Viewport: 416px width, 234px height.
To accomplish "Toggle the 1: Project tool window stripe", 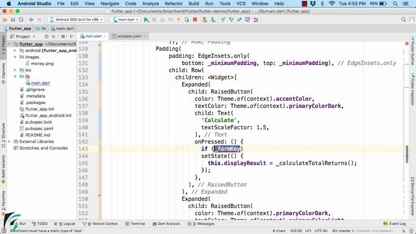I will pyautogui.click(x=3, y=46).
